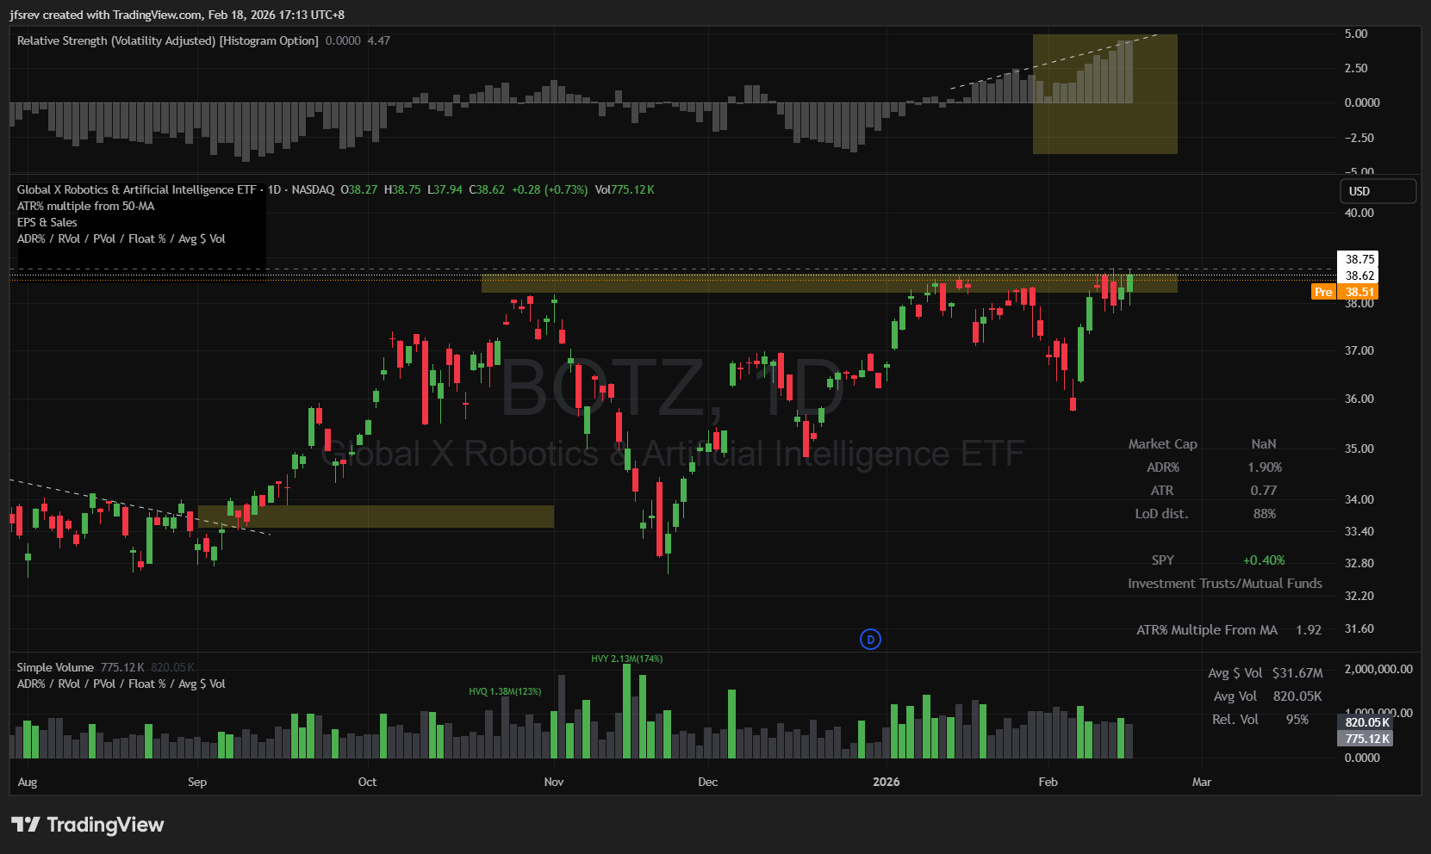1431x854 pixels.
Task: Click the Feb label on the time axis
Action: click(1048, 782)
